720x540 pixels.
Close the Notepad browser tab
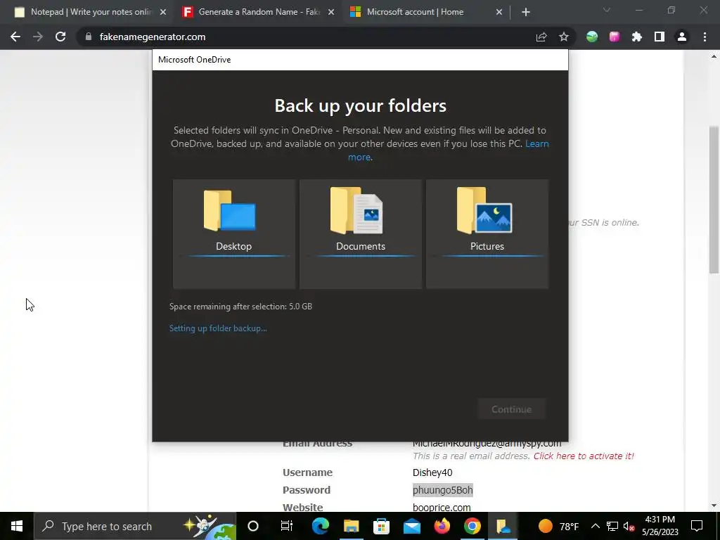[162, 12]
